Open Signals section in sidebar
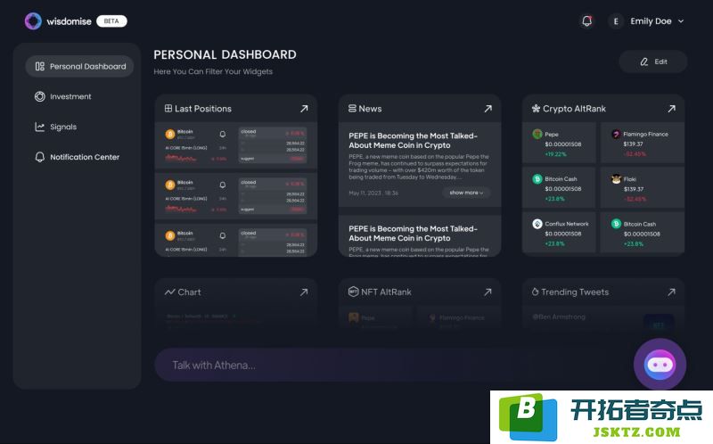This screenshot has height=444, width=713. tap(55, 127)
